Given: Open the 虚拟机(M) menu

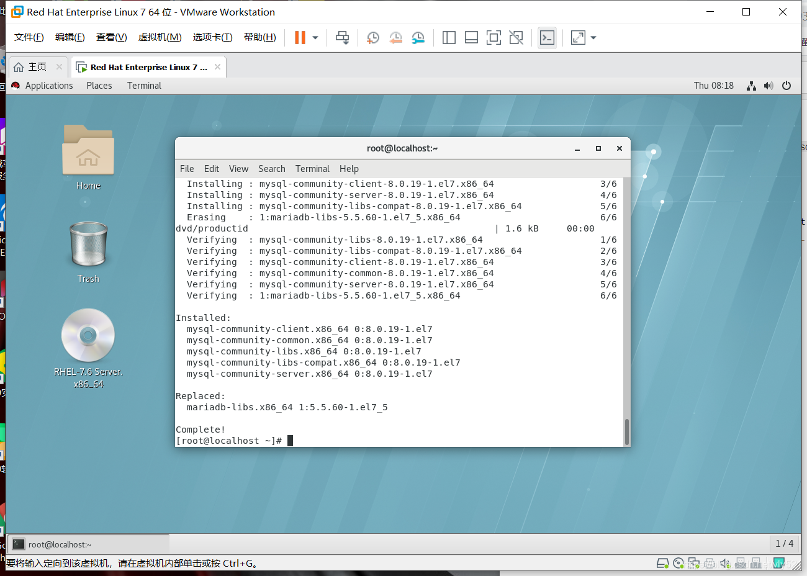Looking at the screenshot, I should pos(160,37).
